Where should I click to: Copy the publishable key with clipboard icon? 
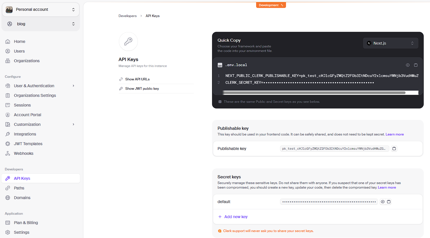[x=394, y=149]
